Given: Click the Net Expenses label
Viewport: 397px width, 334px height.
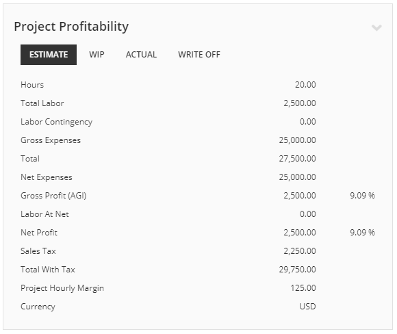Looking at the screenshot, I should point(47,177).
